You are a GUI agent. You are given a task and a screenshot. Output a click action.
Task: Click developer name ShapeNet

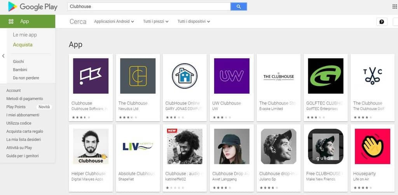tap(126, 179)
